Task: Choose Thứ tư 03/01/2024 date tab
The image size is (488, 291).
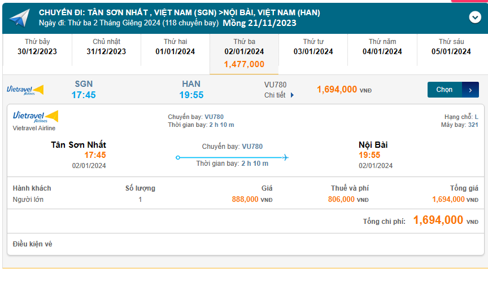Action: pyautogui.click(x=313, y=47)
